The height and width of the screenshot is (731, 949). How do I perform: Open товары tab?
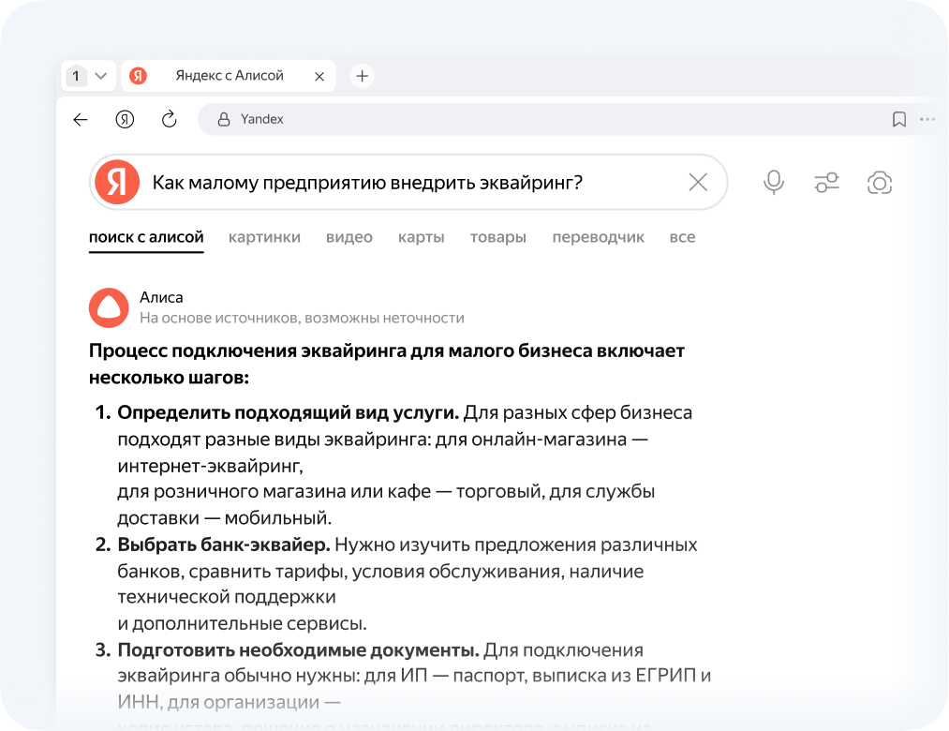click(498, 237)
